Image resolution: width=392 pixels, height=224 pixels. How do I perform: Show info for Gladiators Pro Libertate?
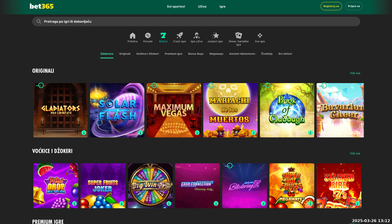coord(84,133)
